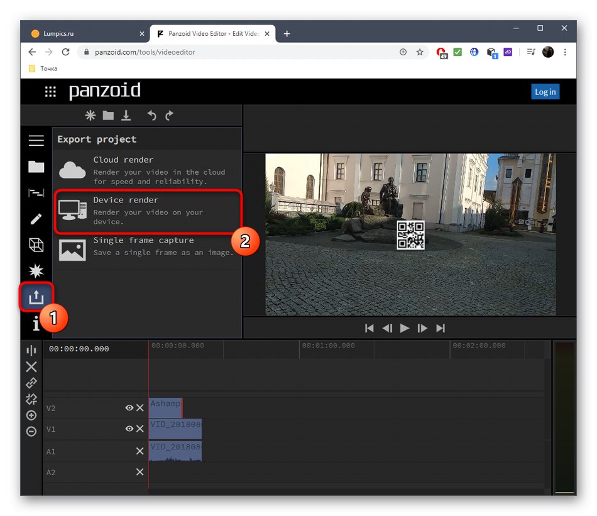This screenshot has height=516, width=597.
Task: Click the undo arrow in the top toolbar
Action: point(151,115)
